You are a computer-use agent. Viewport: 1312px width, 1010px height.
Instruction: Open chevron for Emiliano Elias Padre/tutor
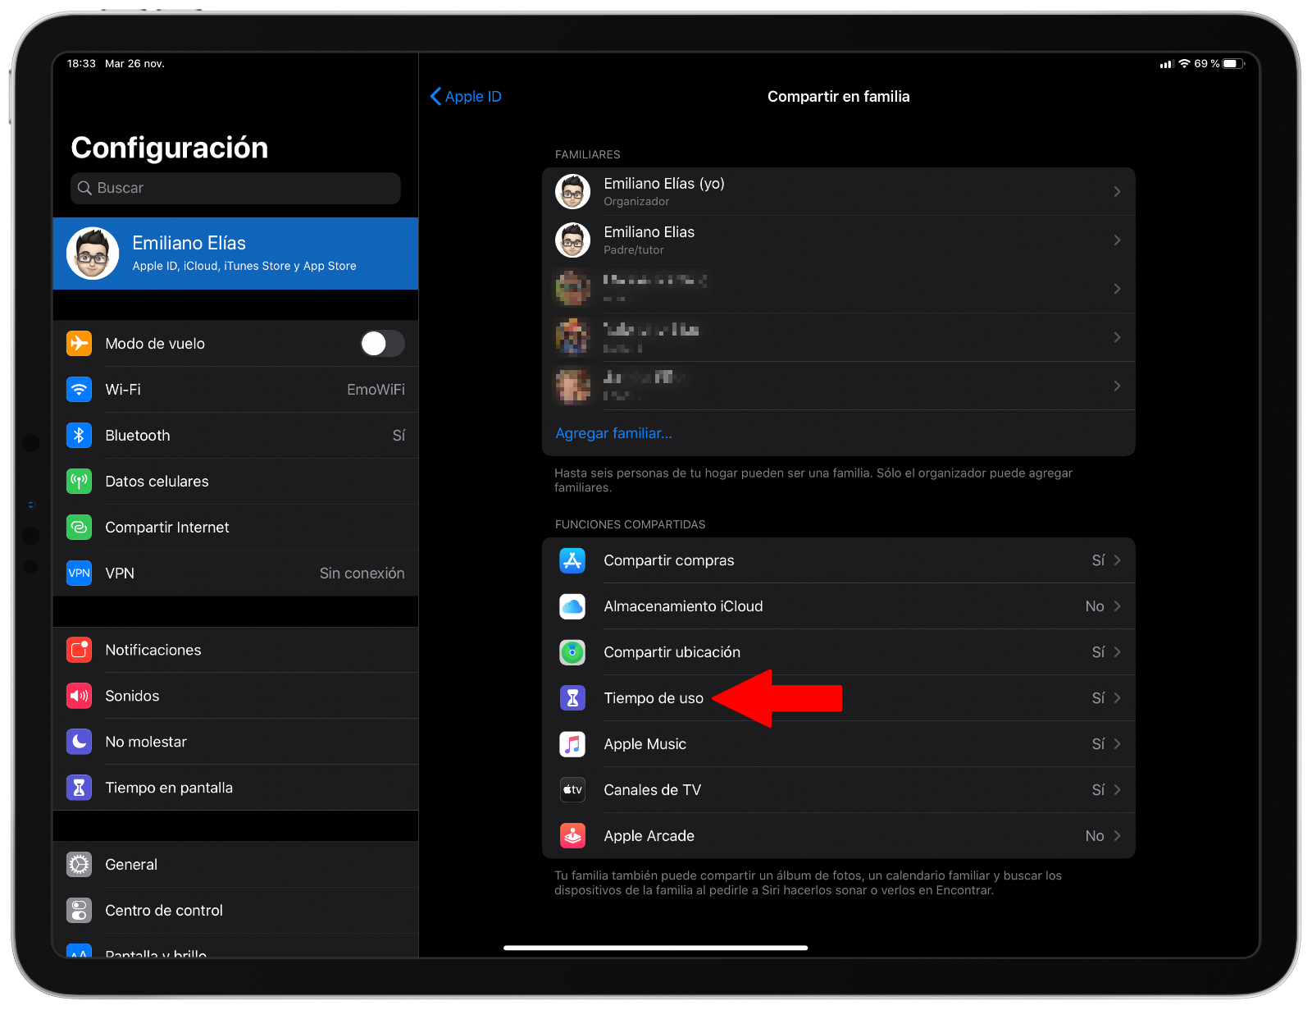coord(1117,240)
